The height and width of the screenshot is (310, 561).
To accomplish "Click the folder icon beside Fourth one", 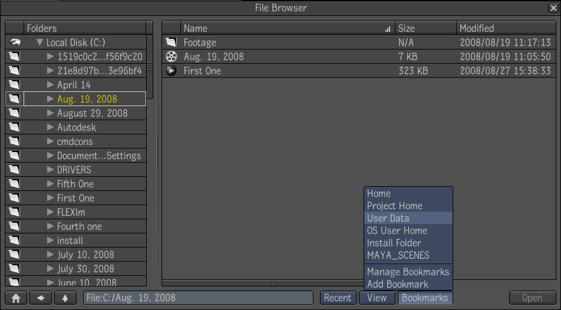I will [14, 226].
